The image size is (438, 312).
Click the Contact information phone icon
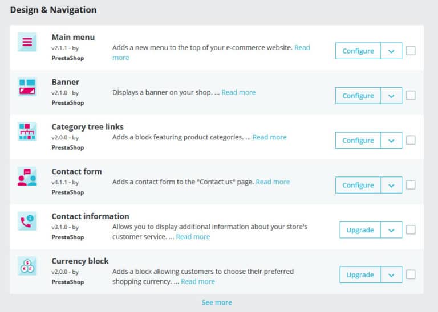(x=27, y=221)
